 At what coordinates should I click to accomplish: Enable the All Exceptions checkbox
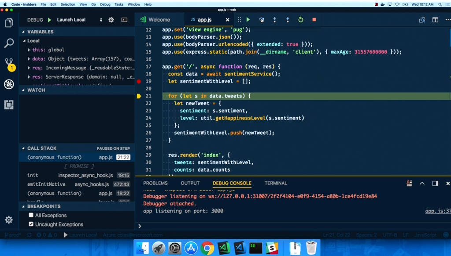tap(31, 215)
